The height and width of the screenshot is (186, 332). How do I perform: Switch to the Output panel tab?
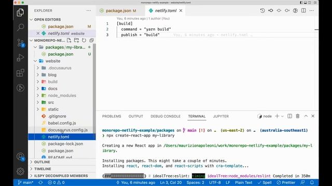[136, 116]
